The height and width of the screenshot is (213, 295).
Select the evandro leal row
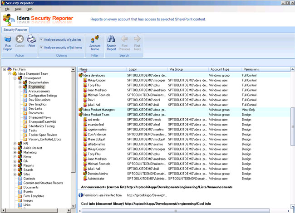(x=184, y=124)
